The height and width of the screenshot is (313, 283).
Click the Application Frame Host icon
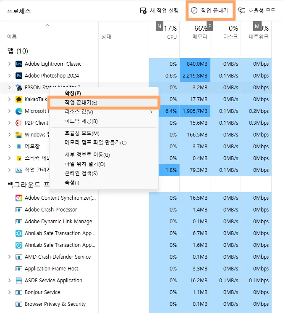click(x=19, y=268)
